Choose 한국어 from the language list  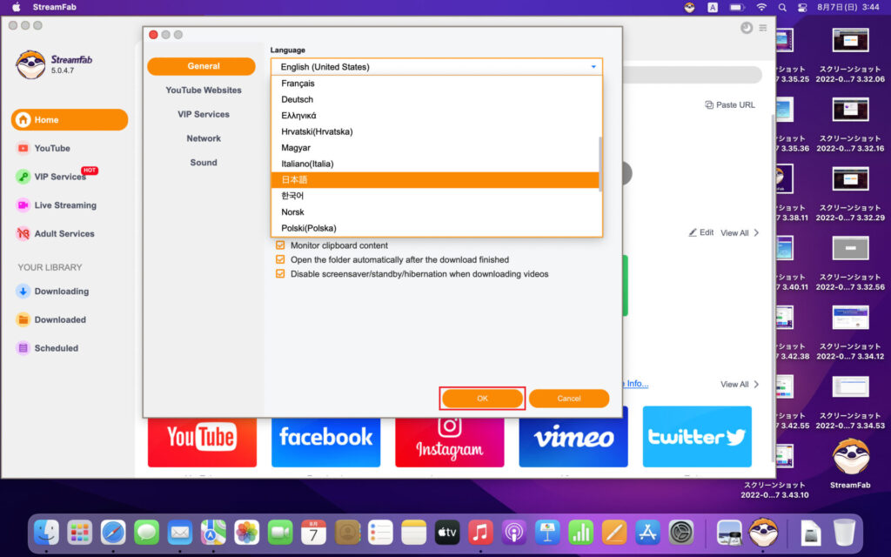coord(436,196)
